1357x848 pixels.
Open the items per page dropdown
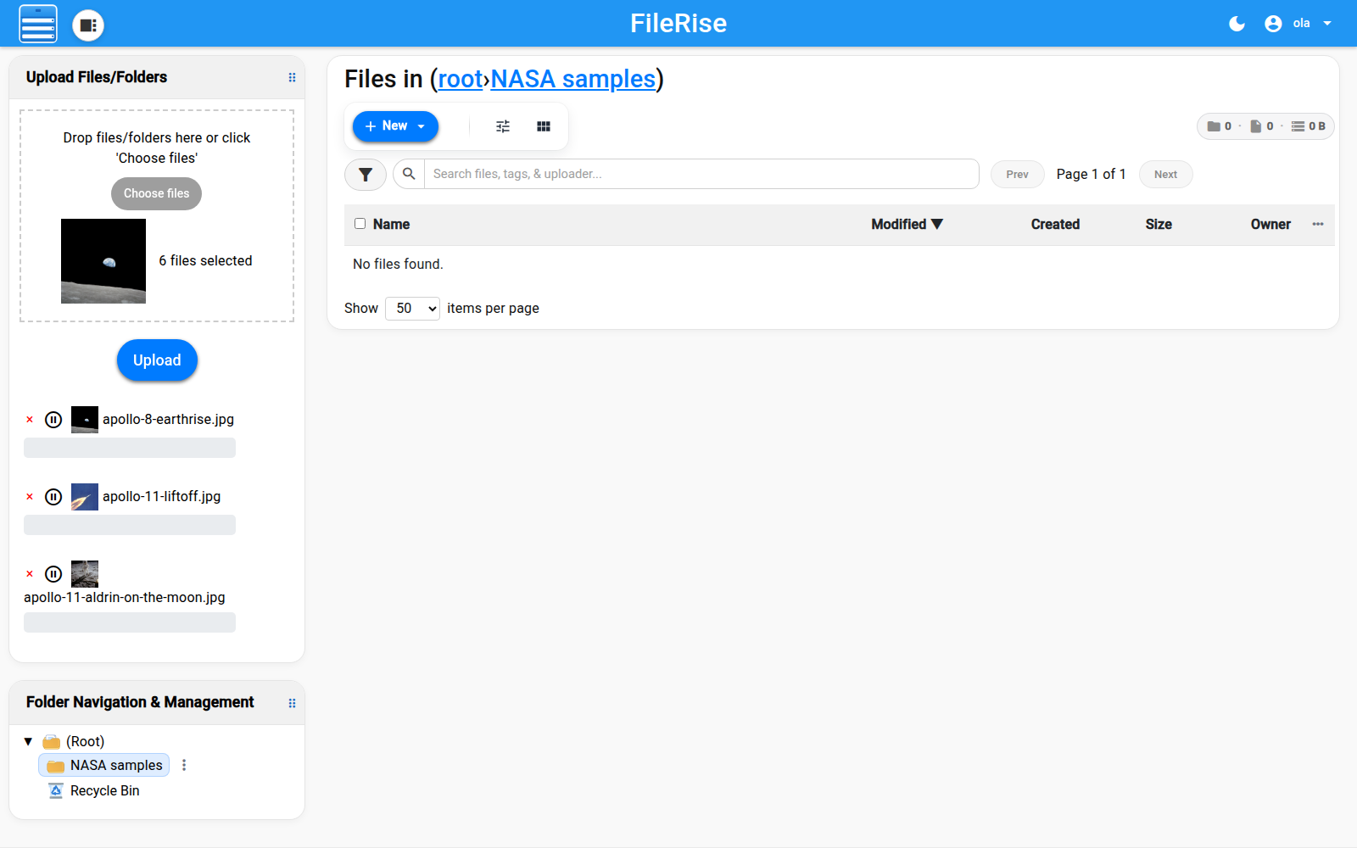[412, 309]
